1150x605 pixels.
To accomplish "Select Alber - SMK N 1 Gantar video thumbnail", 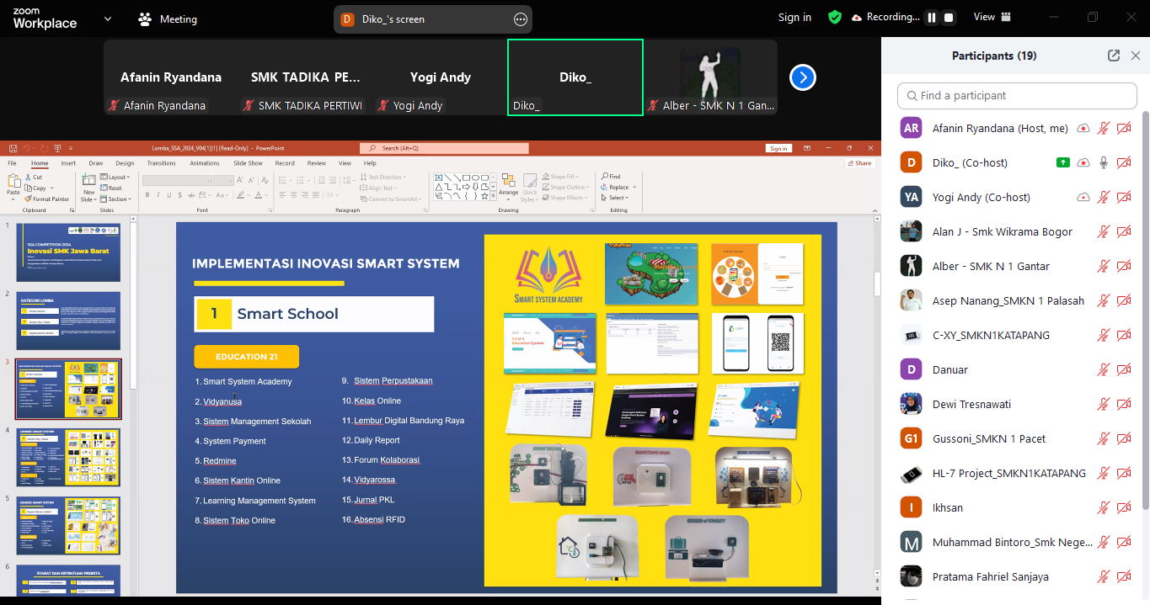I will point(710,77).
